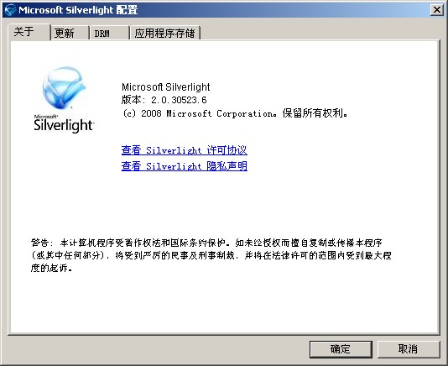The image size is (448, 366).
Task: Open the 查看 Silverlight 许可协议 link
Action: [x=185, y=150]
